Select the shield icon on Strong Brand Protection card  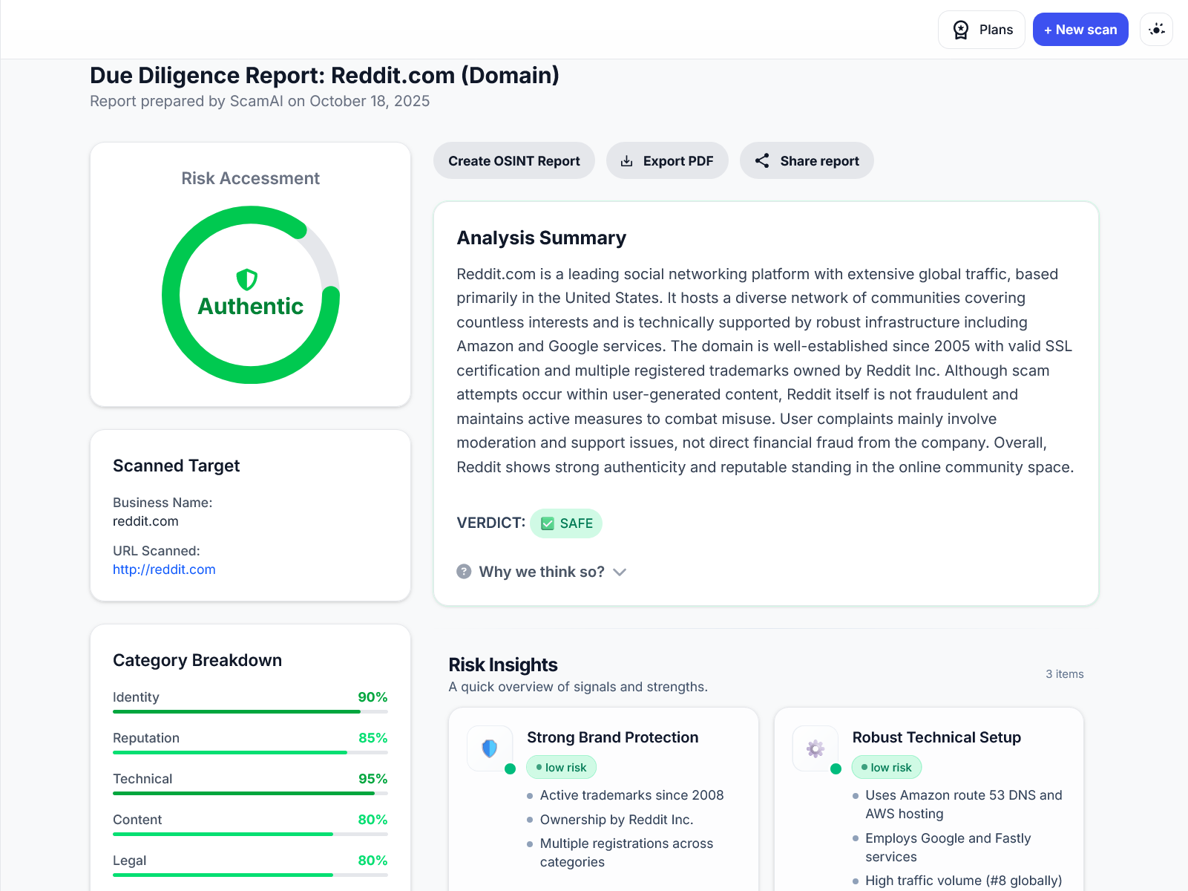coord(489,748)
